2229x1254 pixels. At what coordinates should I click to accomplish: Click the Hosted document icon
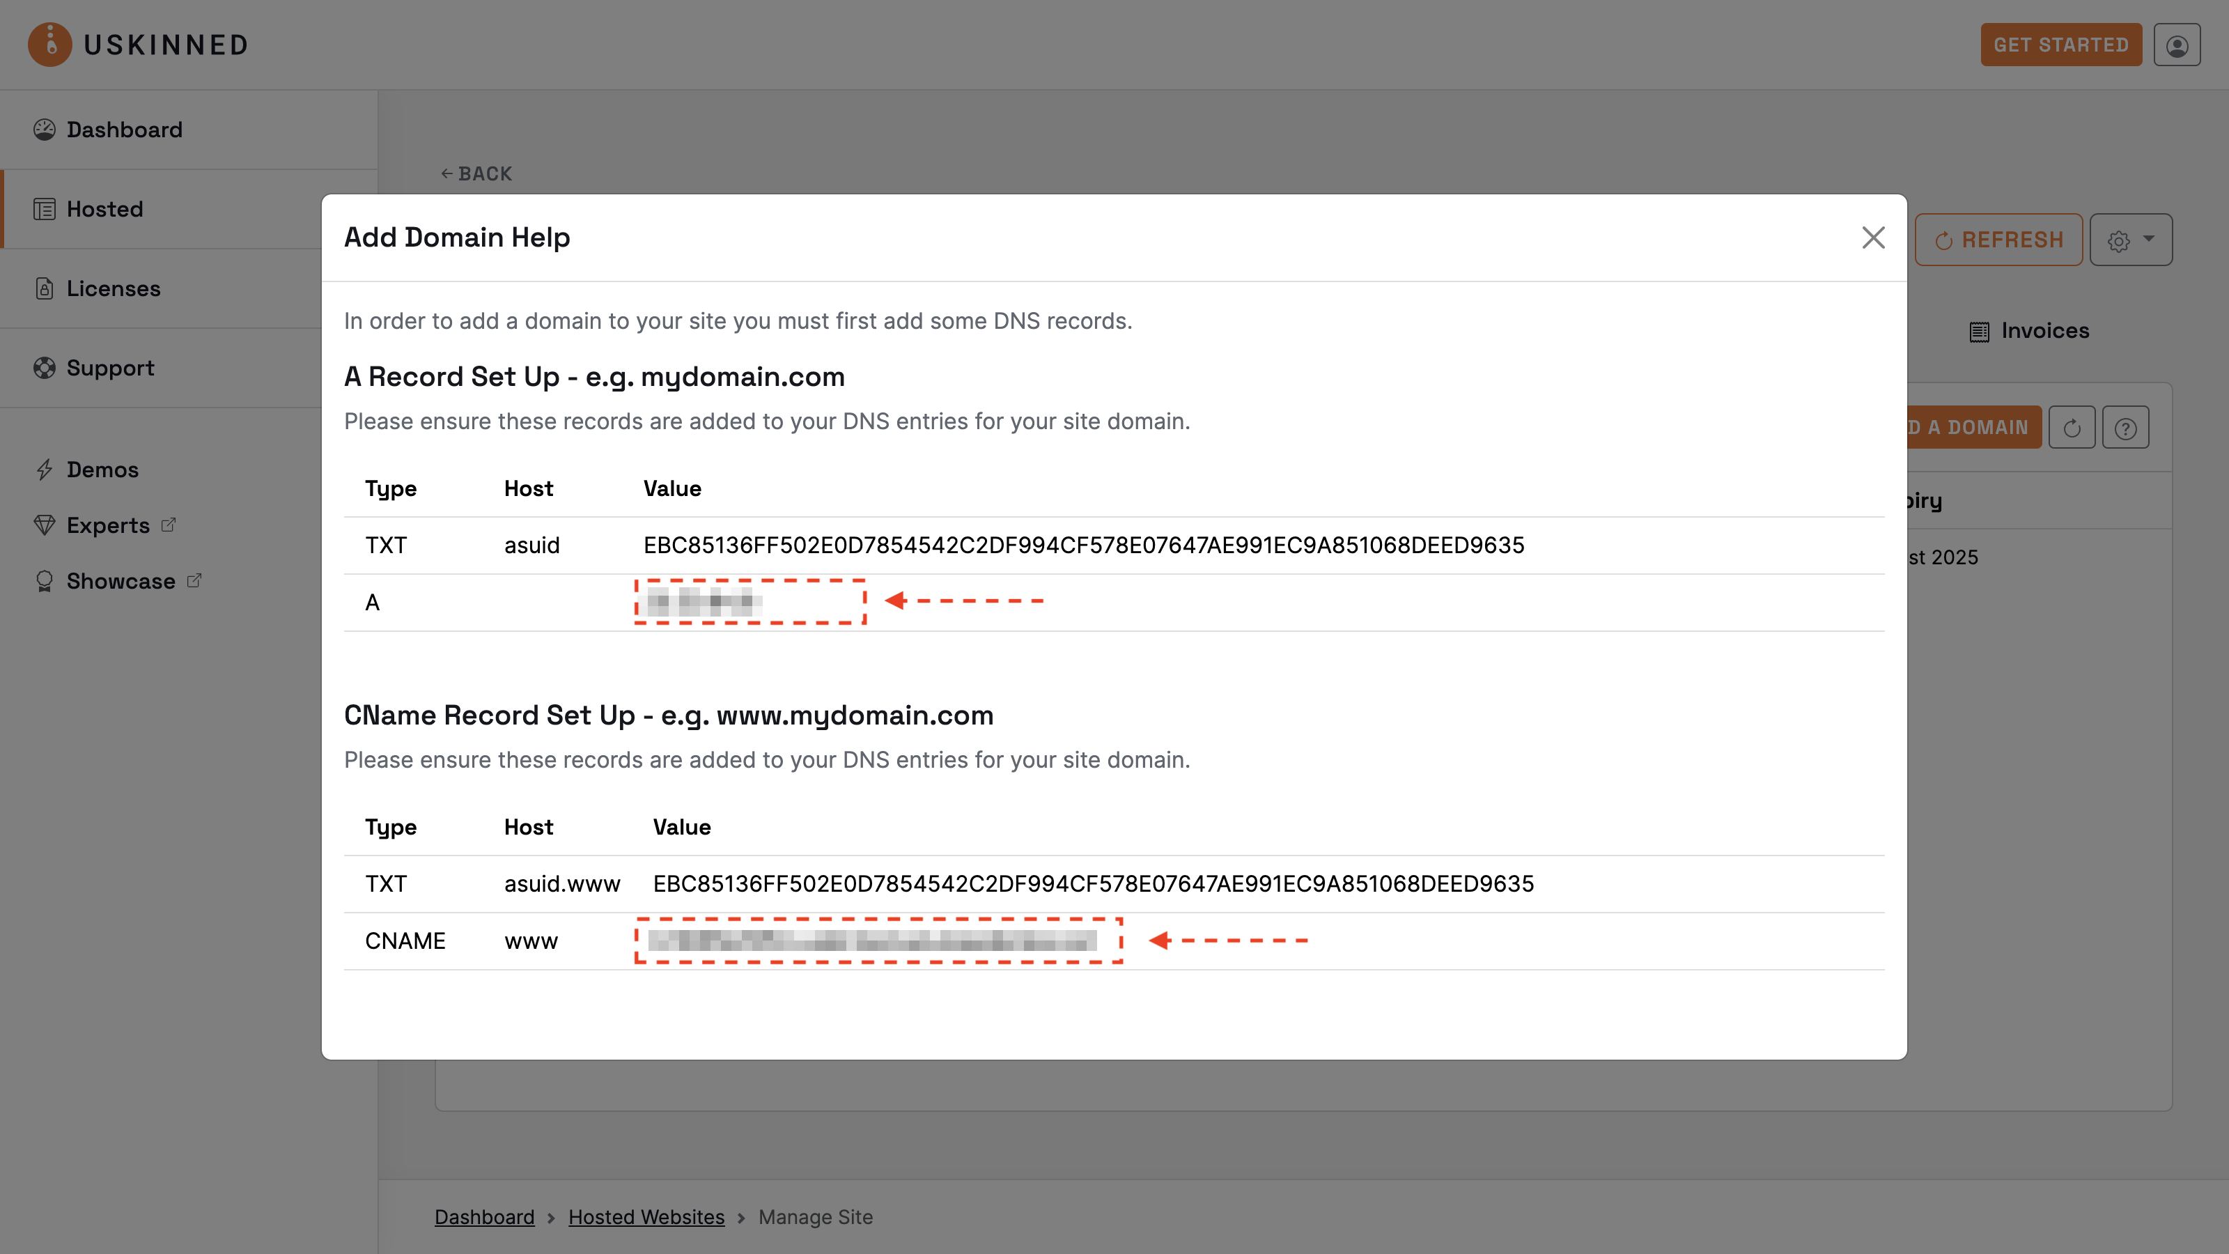pos(45,208)
